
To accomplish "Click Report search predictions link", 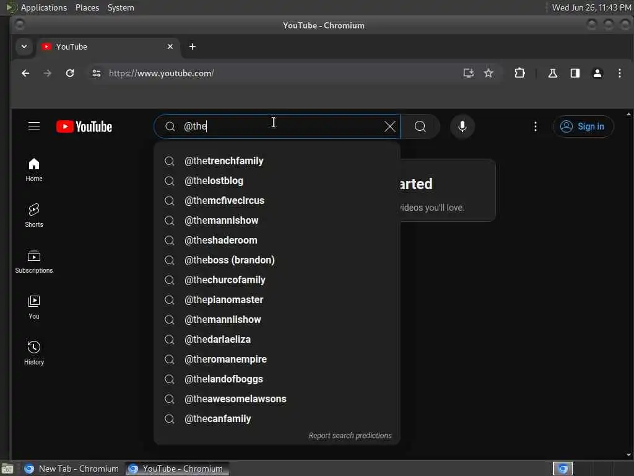I will tap(350, 436).
